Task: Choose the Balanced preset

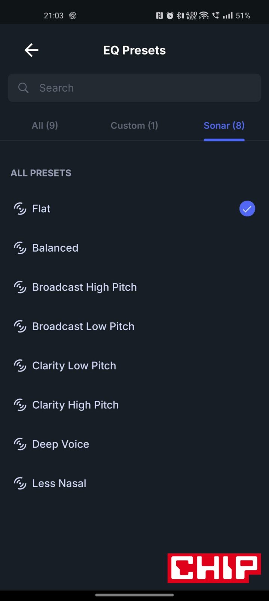Action: click(55, 248)
